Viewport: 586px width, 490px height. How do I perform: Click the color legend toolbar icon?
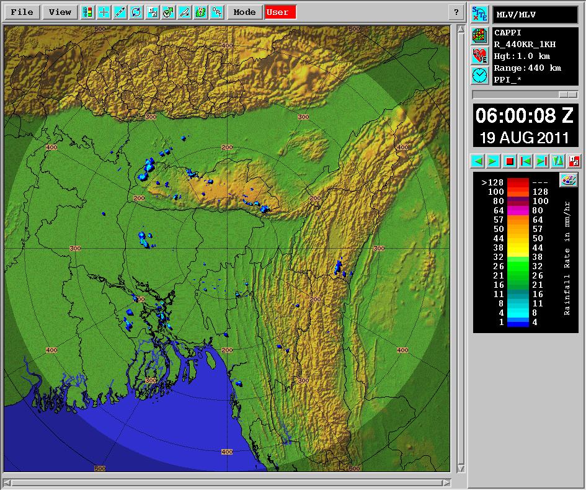tap(88, 12)
